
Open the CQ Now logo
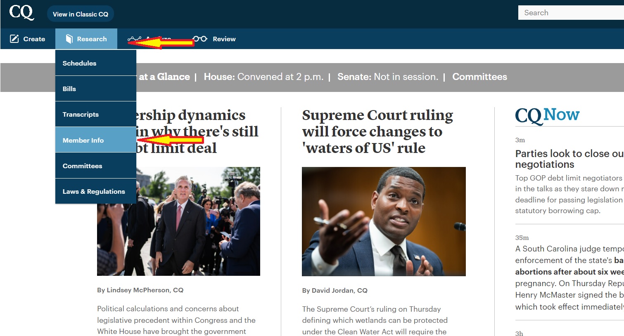click(547, 115)
